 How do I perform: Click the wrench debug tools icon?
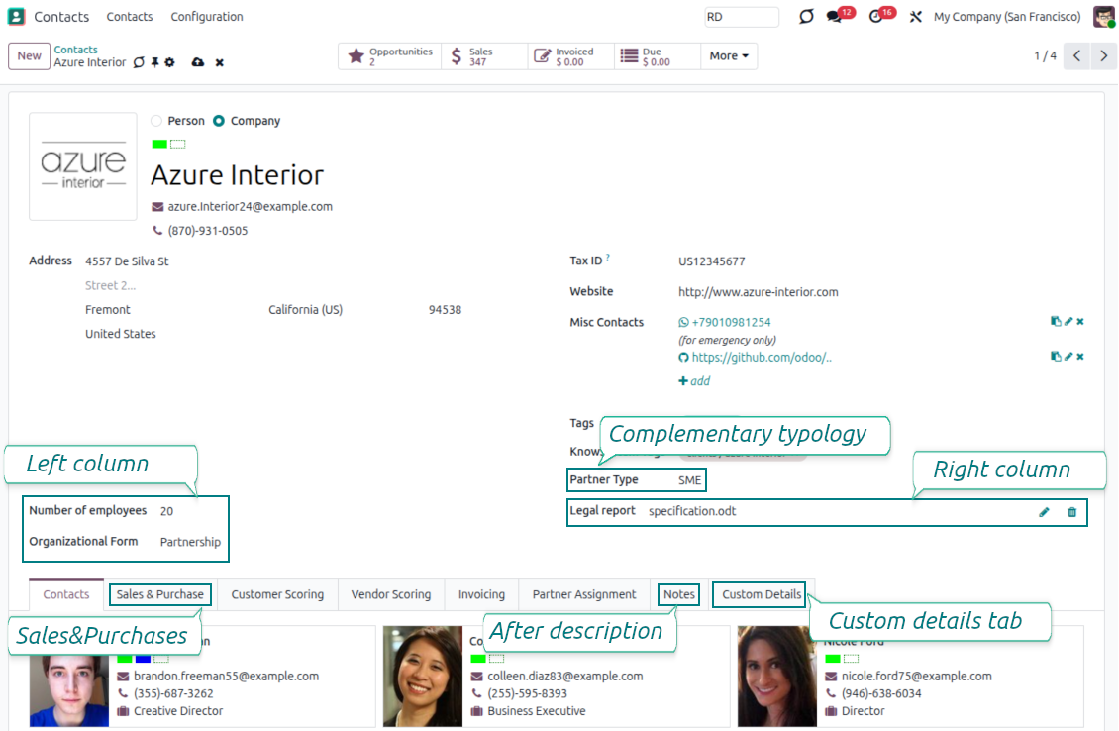click(916, 17)
